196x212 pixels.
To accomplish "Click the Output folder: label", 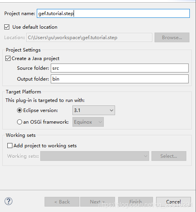I will coord(33,79).
